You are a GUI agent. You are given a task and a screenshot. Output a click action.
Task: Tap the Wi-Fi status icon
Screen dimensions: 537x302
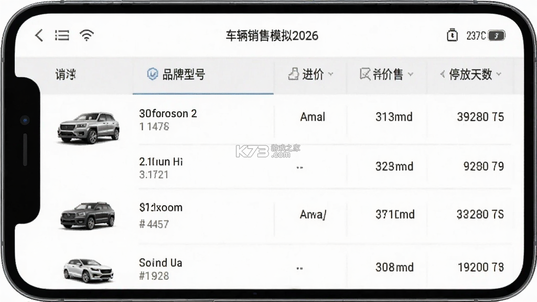pyautogui.click(x=87, y=35)
